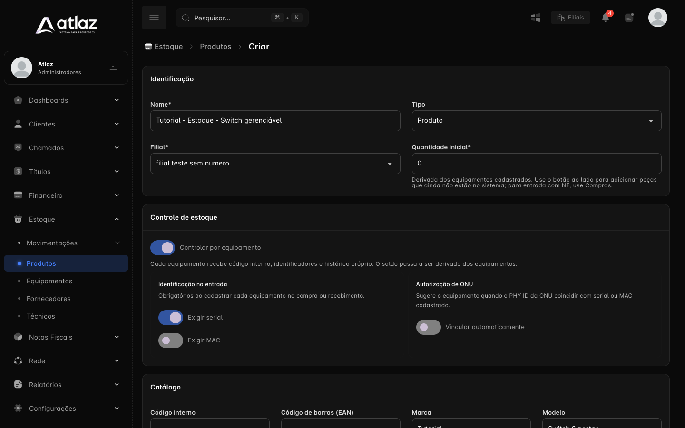Click the Atlaz logo
This screenshot has height=428, width=685.
[x=66, y=25]
